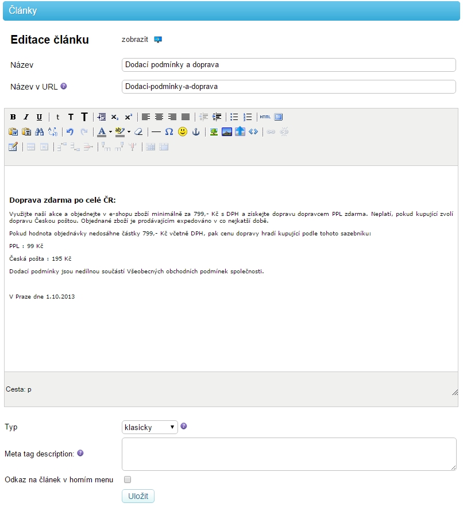Click the Uložit button
Image resolution: width=463 pixels, height=507 pixels.
pyautogui.click(x=138, y=496)
